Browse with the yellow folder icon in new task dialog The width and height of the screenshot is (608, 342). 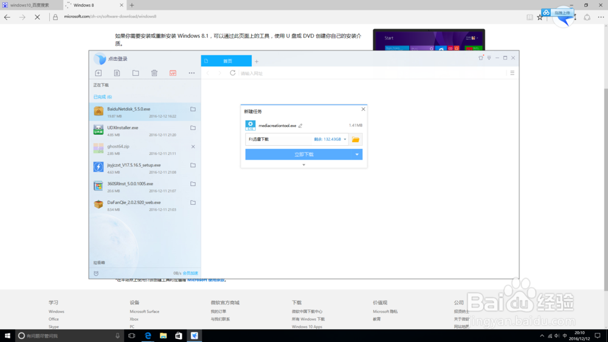coord(356,140)
